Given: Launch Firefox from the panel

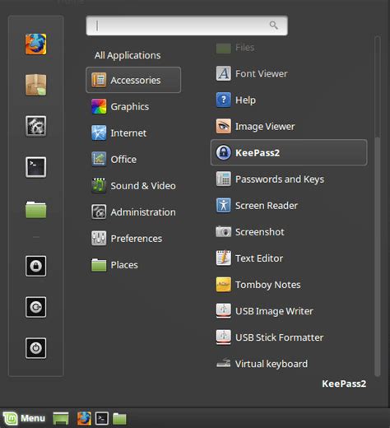Looking at the screenshot, I should [84, 418].
